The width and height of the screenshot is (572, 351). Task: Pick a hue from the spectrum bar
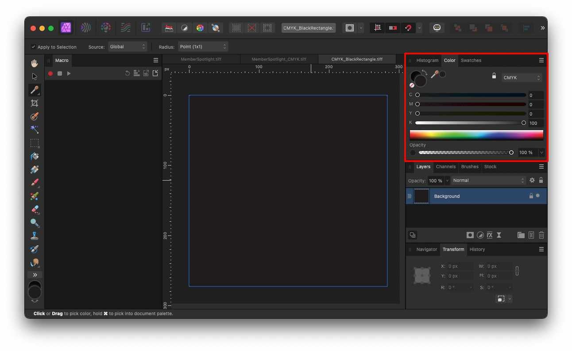(x=476, y=135)
